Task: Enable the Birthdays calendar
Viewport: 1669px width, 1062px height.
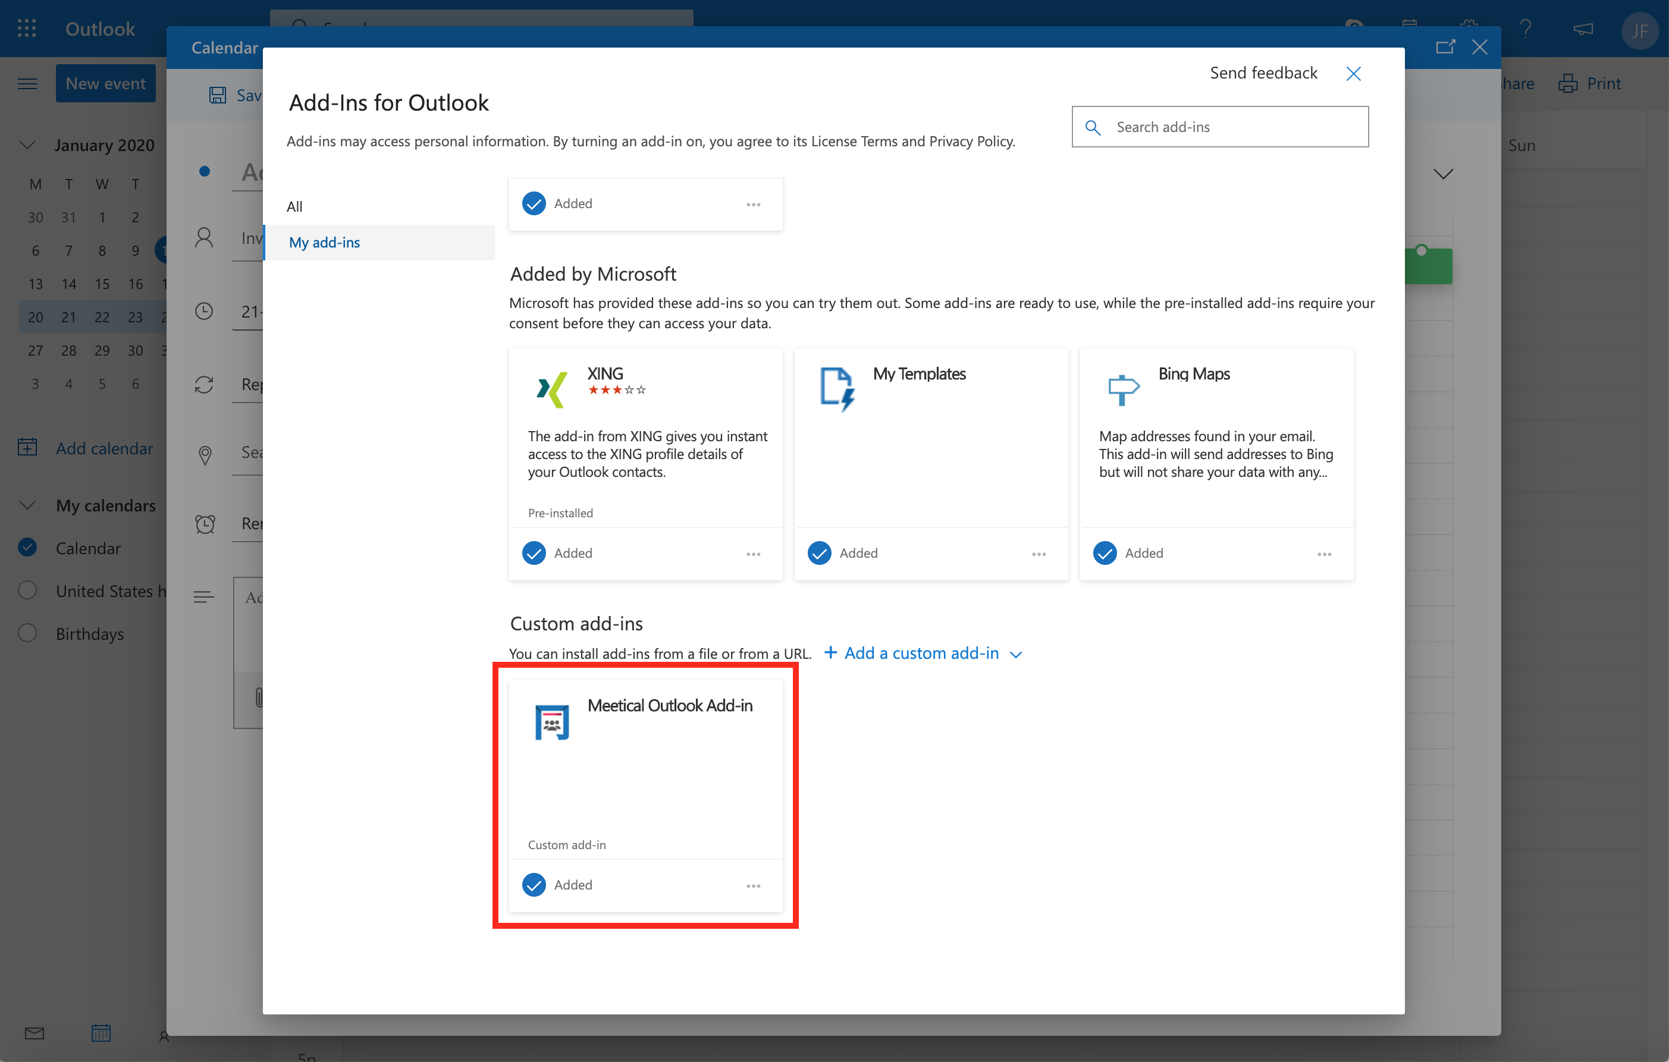Action: 27,633
